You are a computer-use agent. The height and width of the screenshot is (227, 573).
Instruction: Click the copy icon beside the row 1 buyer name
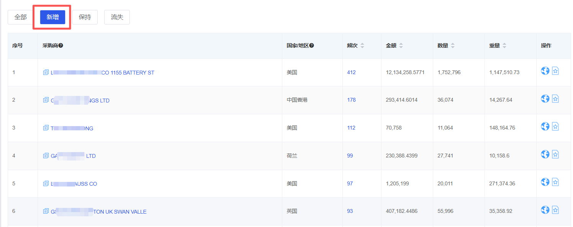click(x=46, y=72)
